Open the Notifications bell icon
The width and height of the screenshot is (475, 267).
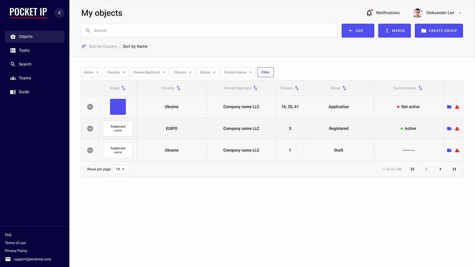pyautogui.click(x=369, y=13)
